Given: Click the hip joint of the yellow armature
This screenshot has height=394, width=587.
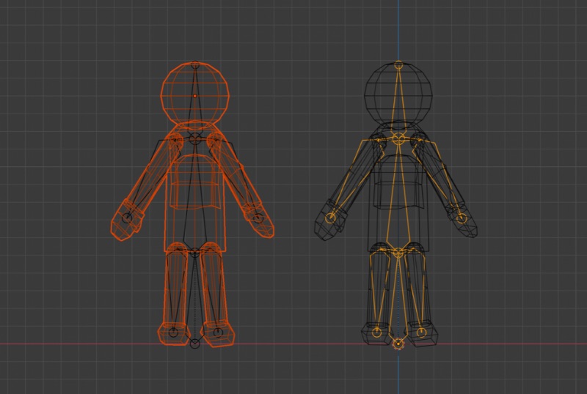Looking at the screenshot, I should click(398, 253).
